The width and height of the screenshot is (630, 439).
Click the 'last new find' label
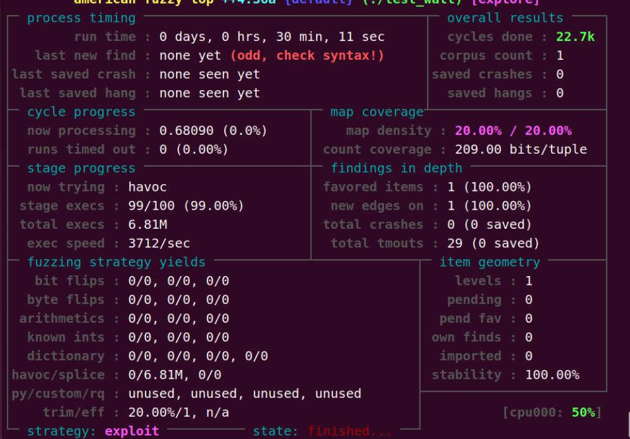pyautogui.click(x=85, y=55)
